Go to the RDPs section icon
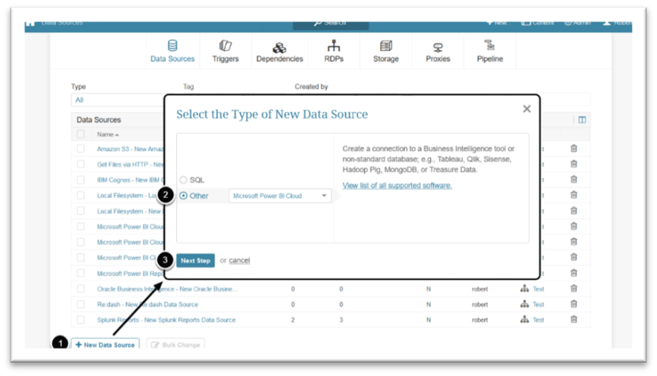 [334, 46]
